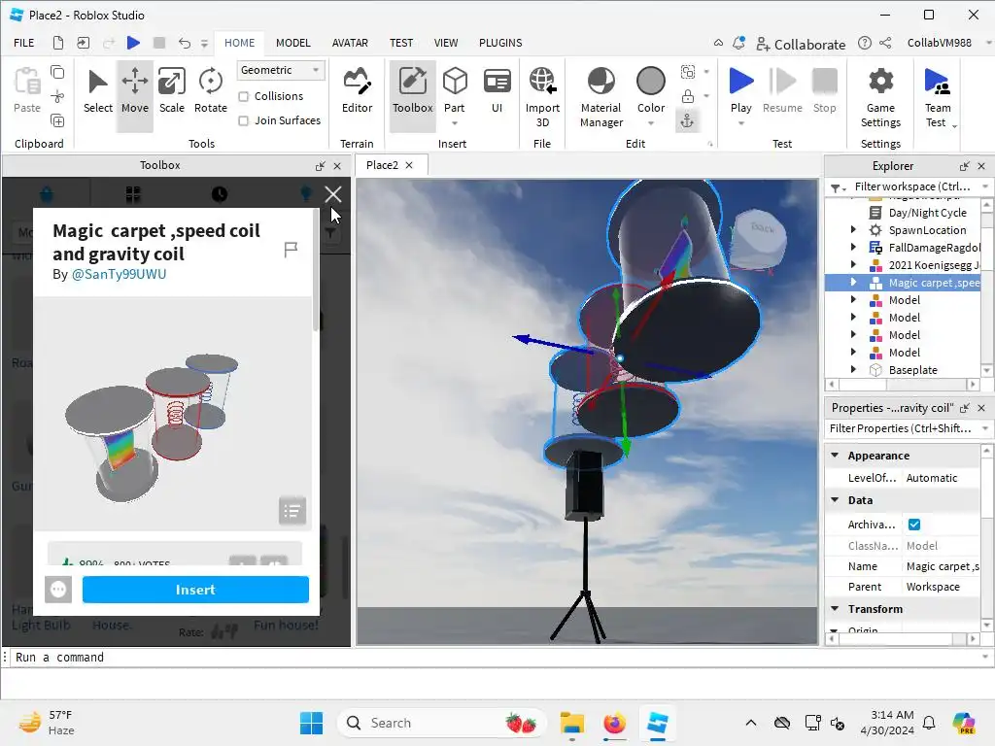Expand the 2021 Koenigsegg model node
The image size is (995, 746).
pos(853,264)
